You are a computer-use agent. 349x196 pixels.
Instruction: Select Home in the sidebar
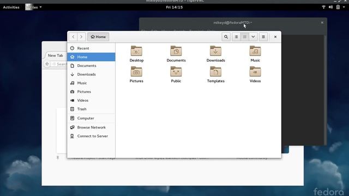[x=91, y=57]
